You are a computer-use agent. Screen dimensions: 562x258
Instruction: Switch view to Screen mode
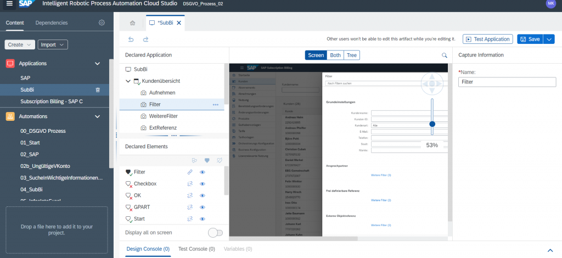(x=316, y=55)
